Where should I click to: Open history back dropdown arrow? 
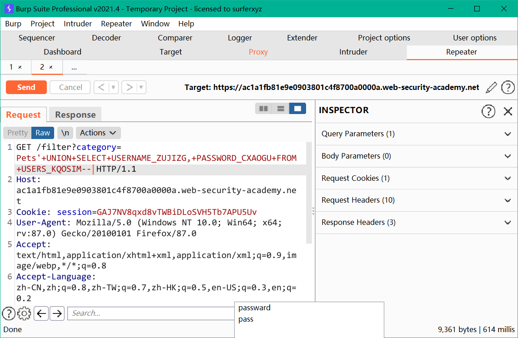113,88
